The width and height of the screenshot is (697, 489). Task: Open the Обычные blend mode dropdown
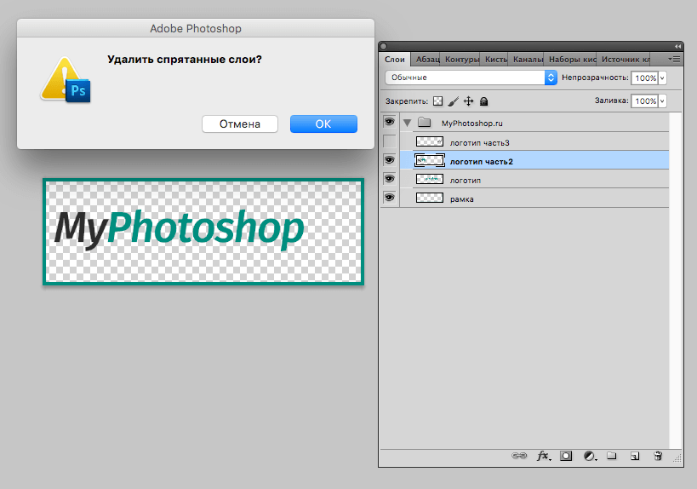click(x=470, y=78)
